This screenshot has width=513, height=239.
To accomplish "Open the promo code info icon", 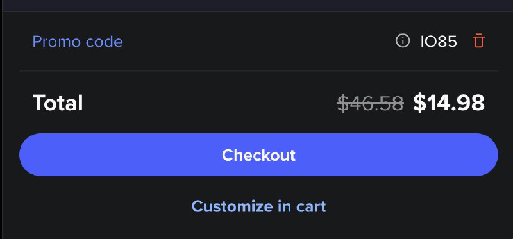I will [x=403, y=41].
